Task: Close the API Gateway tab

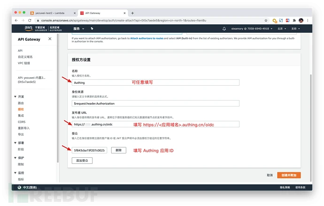Action: pos(124,13)
